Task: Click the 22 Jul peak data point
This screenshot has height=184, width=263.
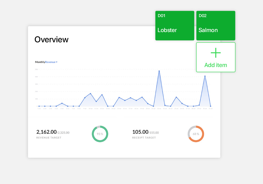Action: coord(159,71)
